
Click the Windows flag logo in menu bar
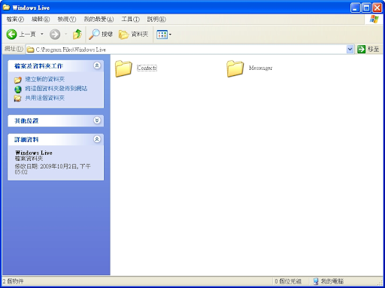(374, 20)
